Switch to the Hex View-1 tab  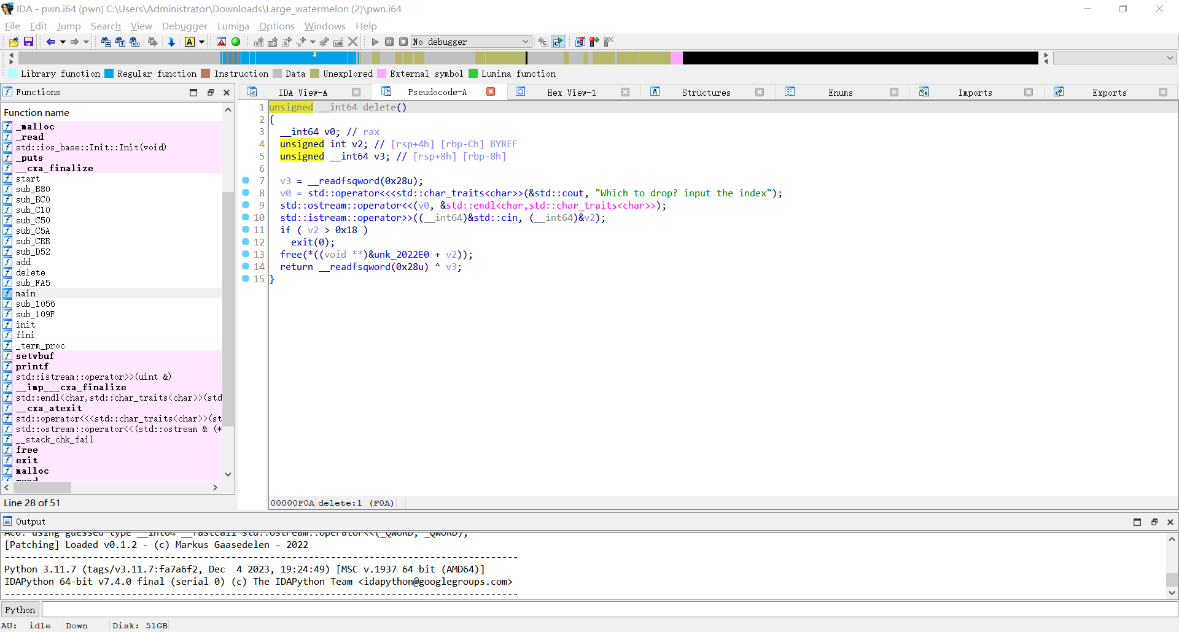point(571,93)
